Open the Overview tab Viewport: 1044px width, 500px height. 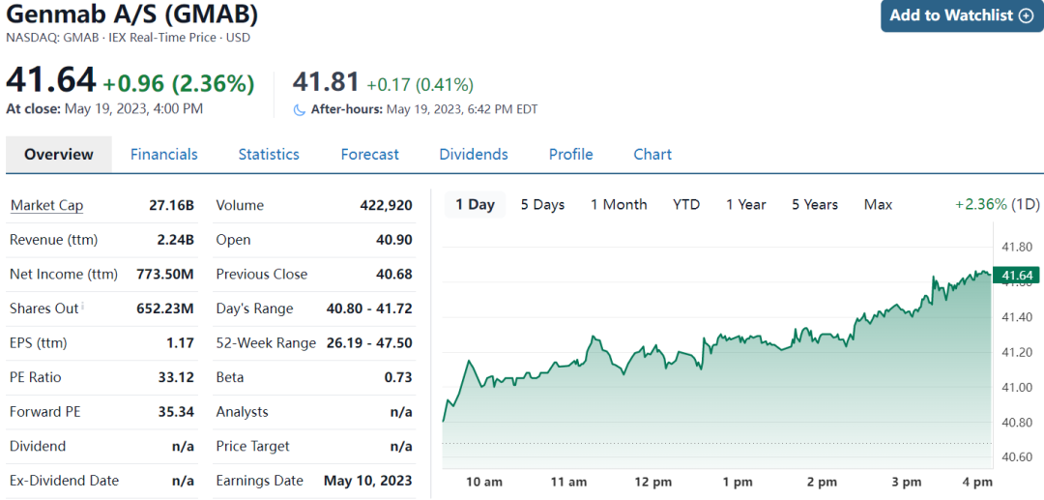(x=59, y=155)
